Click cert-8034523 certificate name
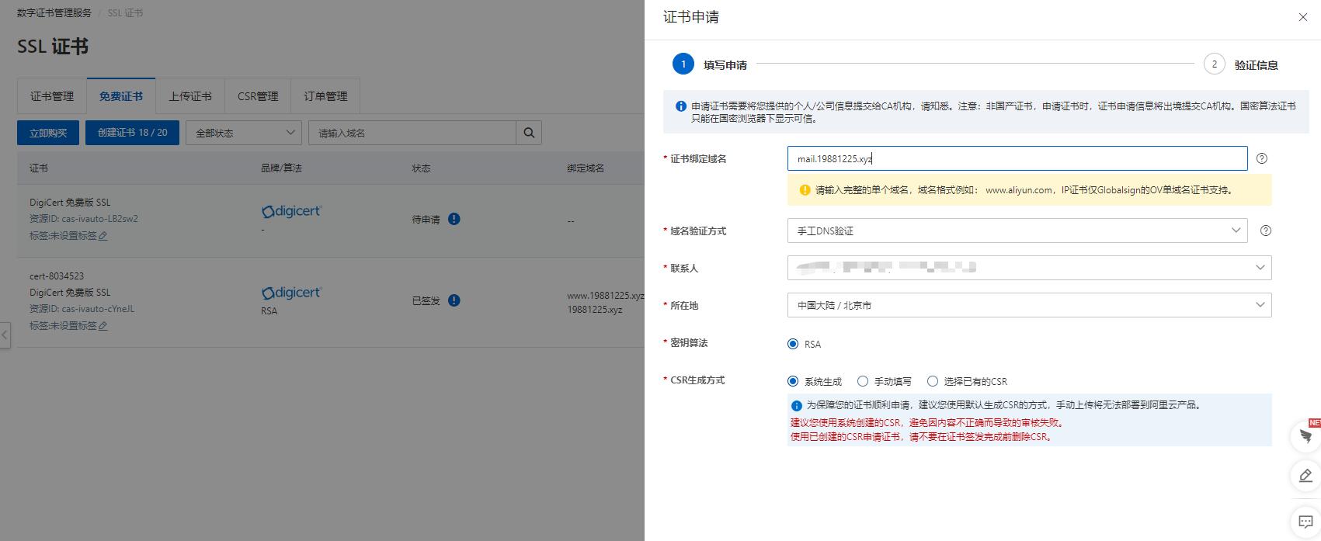 point(57,276)
